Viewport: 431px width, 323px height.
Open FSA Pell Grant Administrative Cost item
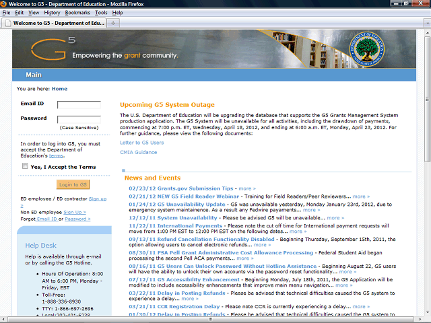coord(221,253)
